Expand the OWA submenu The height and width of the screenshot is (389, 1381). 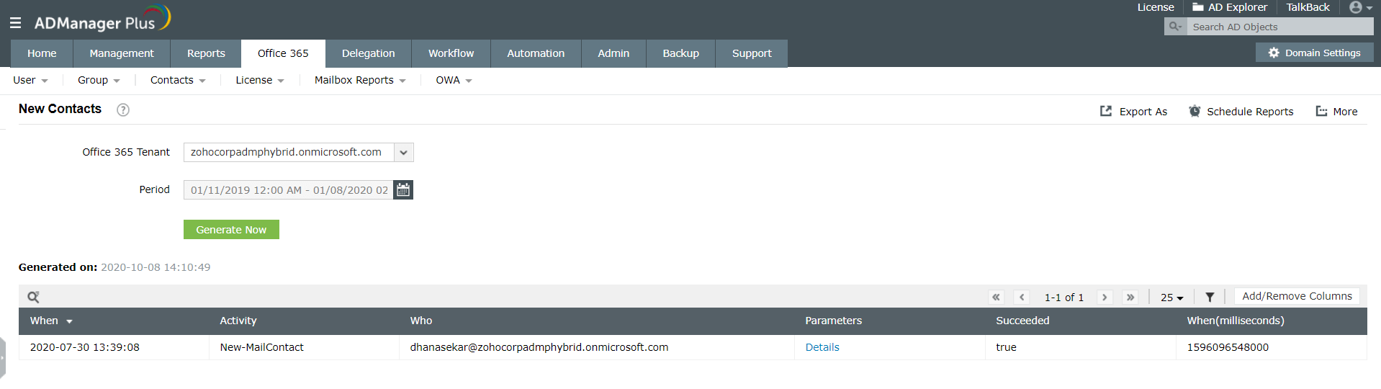tap(454, 80)
